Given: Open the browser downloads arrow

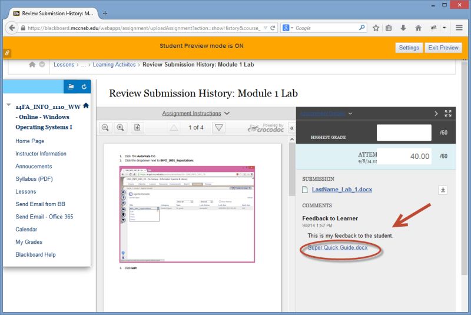Looking at the screenshot, I should point(403,28).
